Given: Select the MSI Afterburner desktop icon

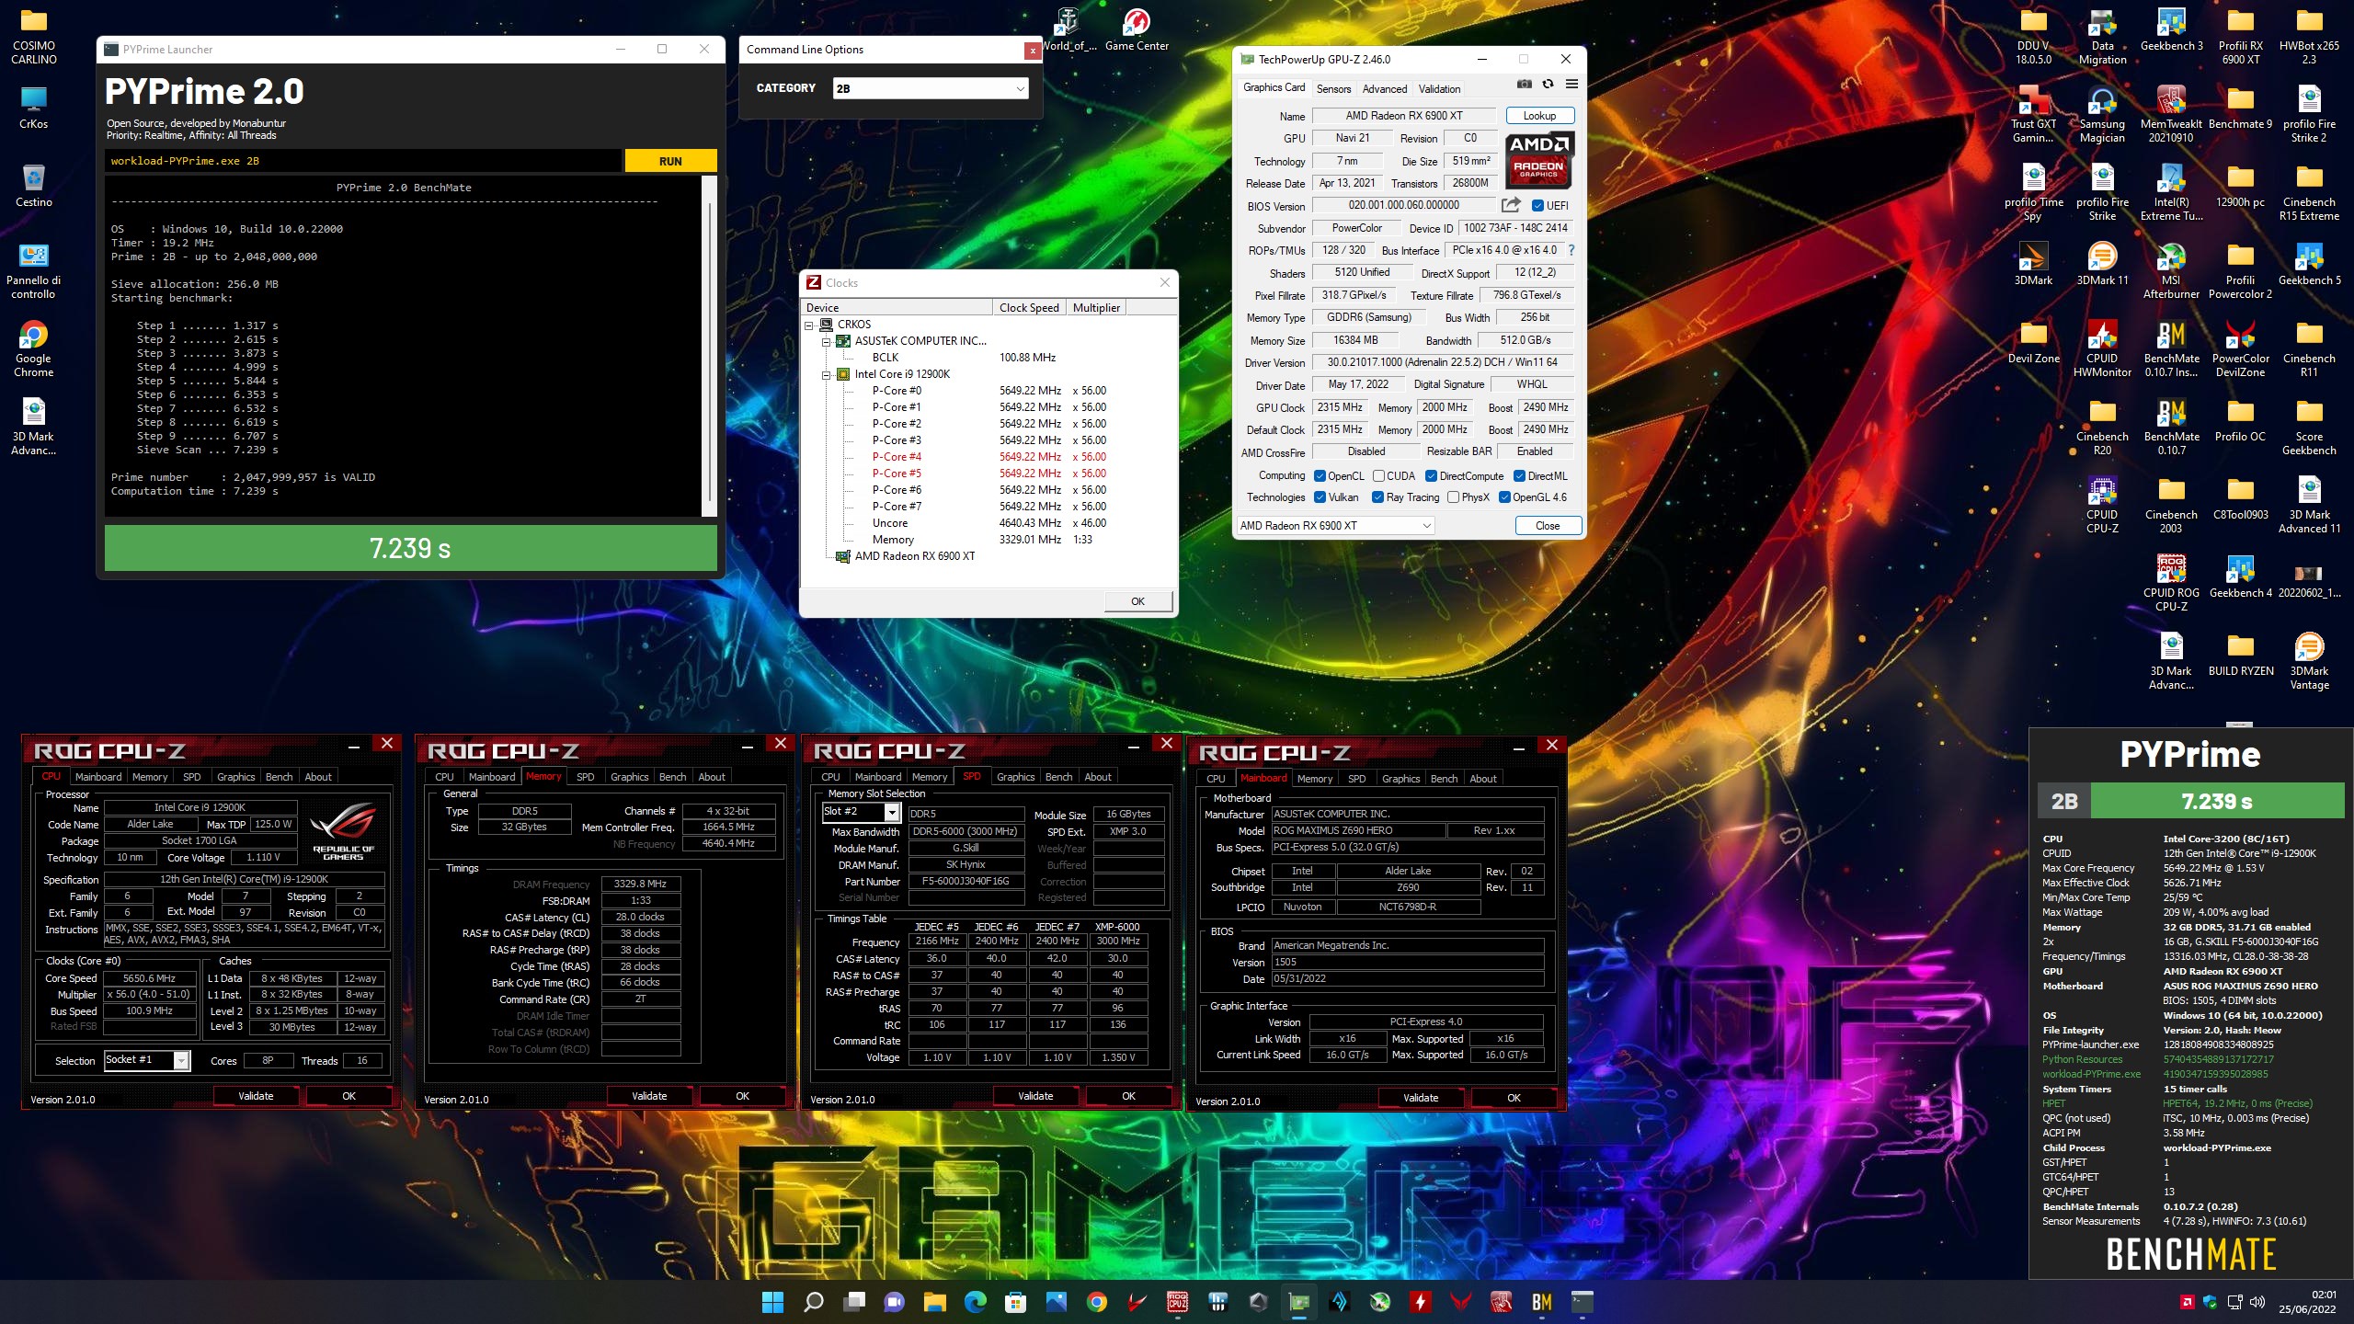Looking at the screenshot, I should tap(2171, 270).
